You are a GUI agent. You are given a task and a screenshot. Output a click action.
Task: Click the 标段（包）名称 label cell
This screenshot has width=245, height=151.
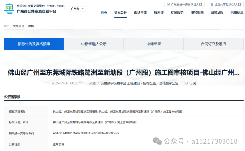tap(26, 122)
